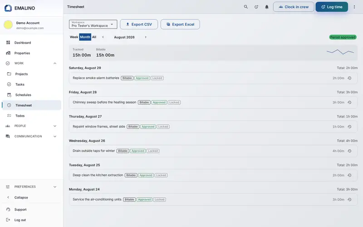
Task: Click Approved tag on Drain outside taps entry
Action: [x=138, y=151]
